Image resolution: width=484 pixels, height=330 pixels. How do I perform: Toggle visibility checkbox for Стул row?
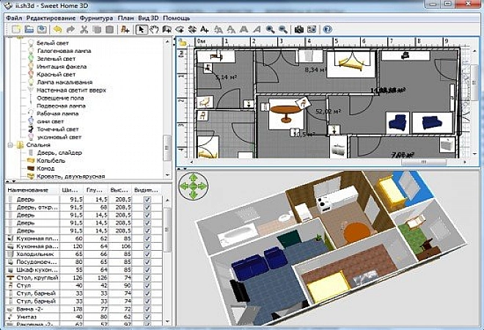pyautogui.click(x=148, y=286)
